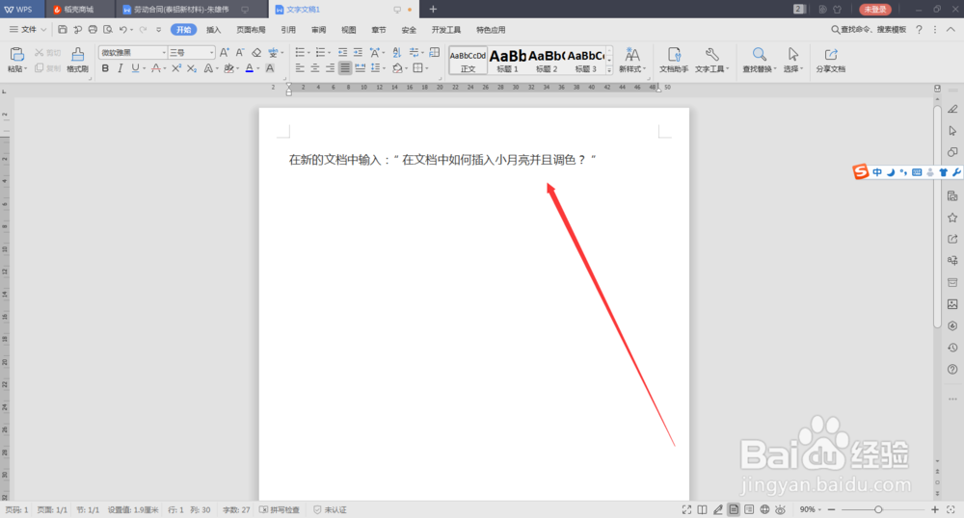This screenshot has height=518, width=964.
Task: Open the New Style (新样式) tool
Action: pos(632,60)
